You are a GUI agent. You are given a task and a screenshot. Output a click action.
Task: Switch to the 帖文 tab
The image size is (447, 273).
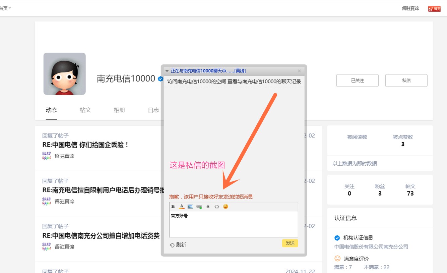pyautogui.click(x=85, y=110)
